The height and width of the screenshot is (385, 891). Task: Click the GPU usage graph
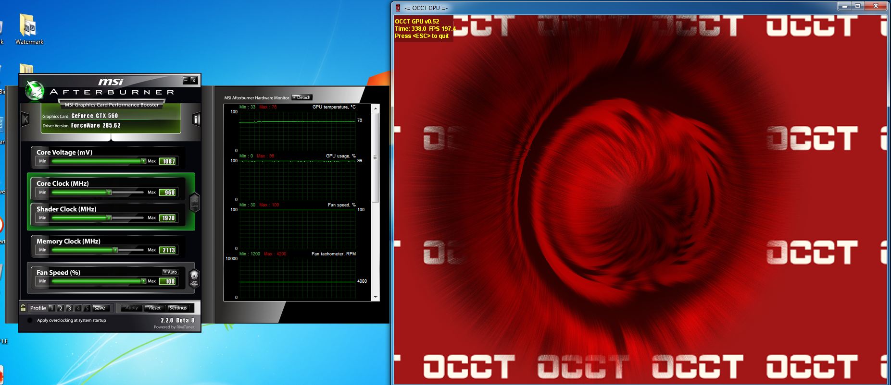click(x=297, y=180)
